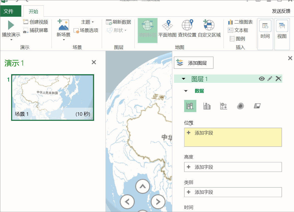Click Custom Regions (自定义区域)
The width and height of the screenshot is (294, 212).
coord(209,28)
